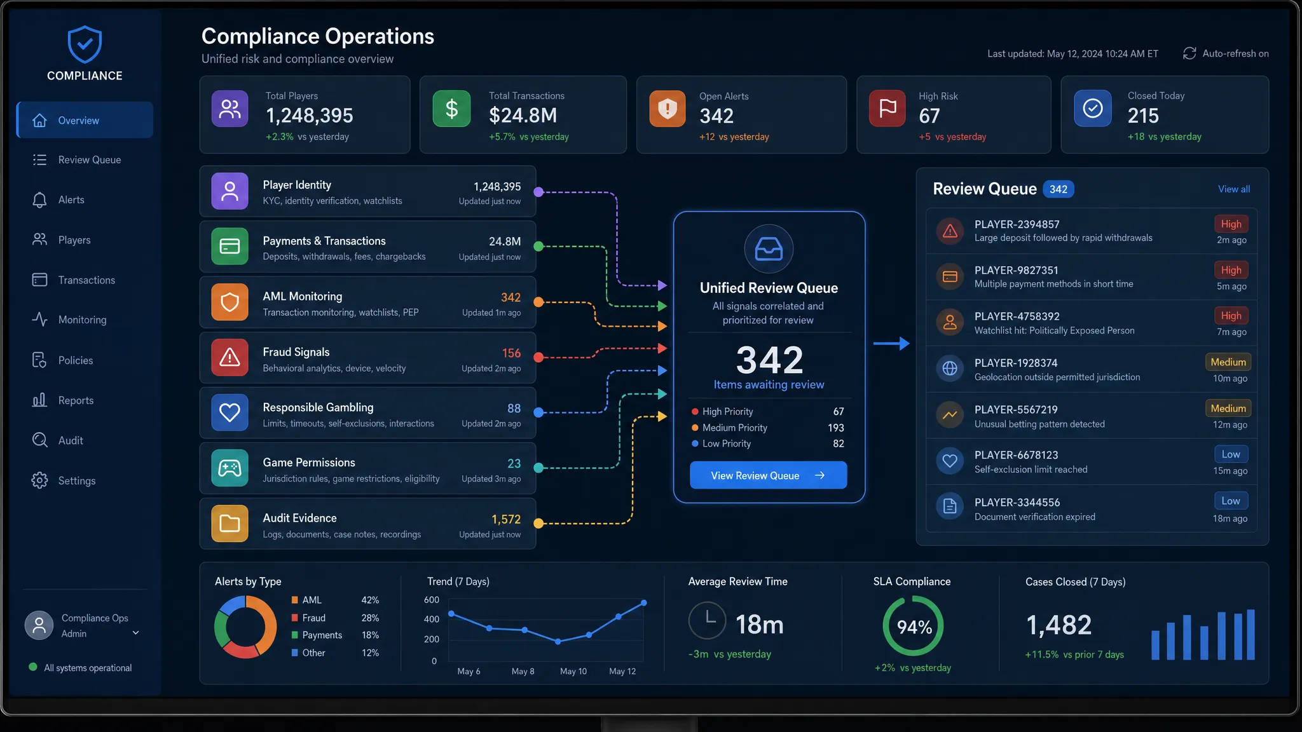The width and height of the screenshot is (1302, 732).
Task: Click the Low tag on PLAYER-3344556
Action: (x=1230, y=501)
